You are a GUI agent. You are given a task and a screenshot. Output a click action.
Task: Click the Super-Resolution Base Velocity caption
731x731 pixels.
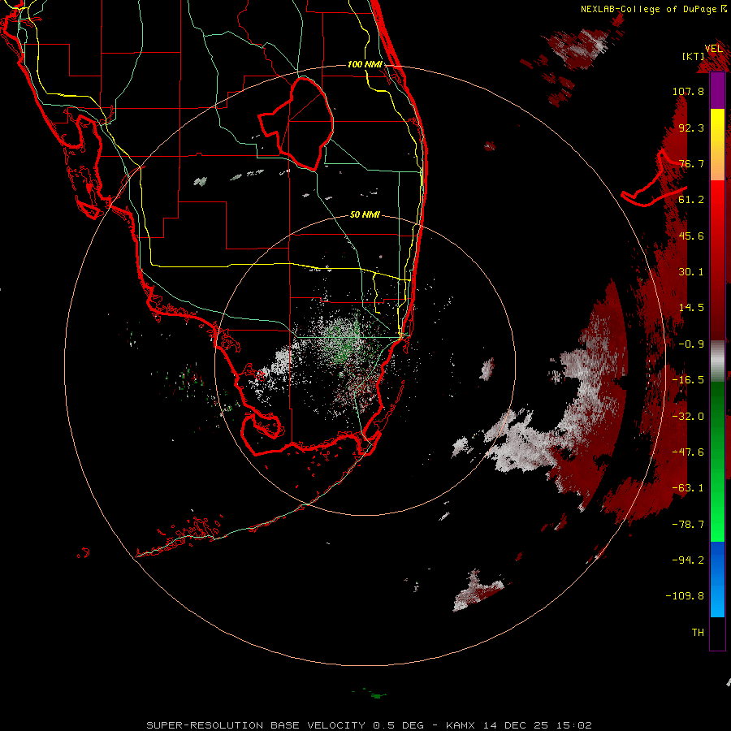[369, 725]
